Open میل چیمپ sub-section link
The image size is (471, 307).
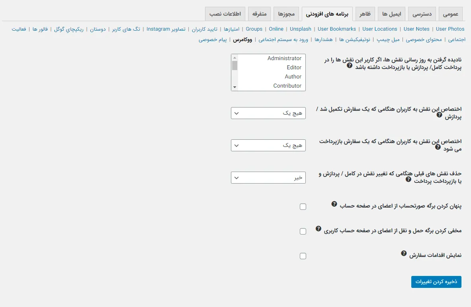click(388, 40)
